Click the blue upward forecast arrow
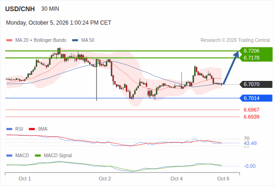Screen dimensions: 274x186 [231, 67]
